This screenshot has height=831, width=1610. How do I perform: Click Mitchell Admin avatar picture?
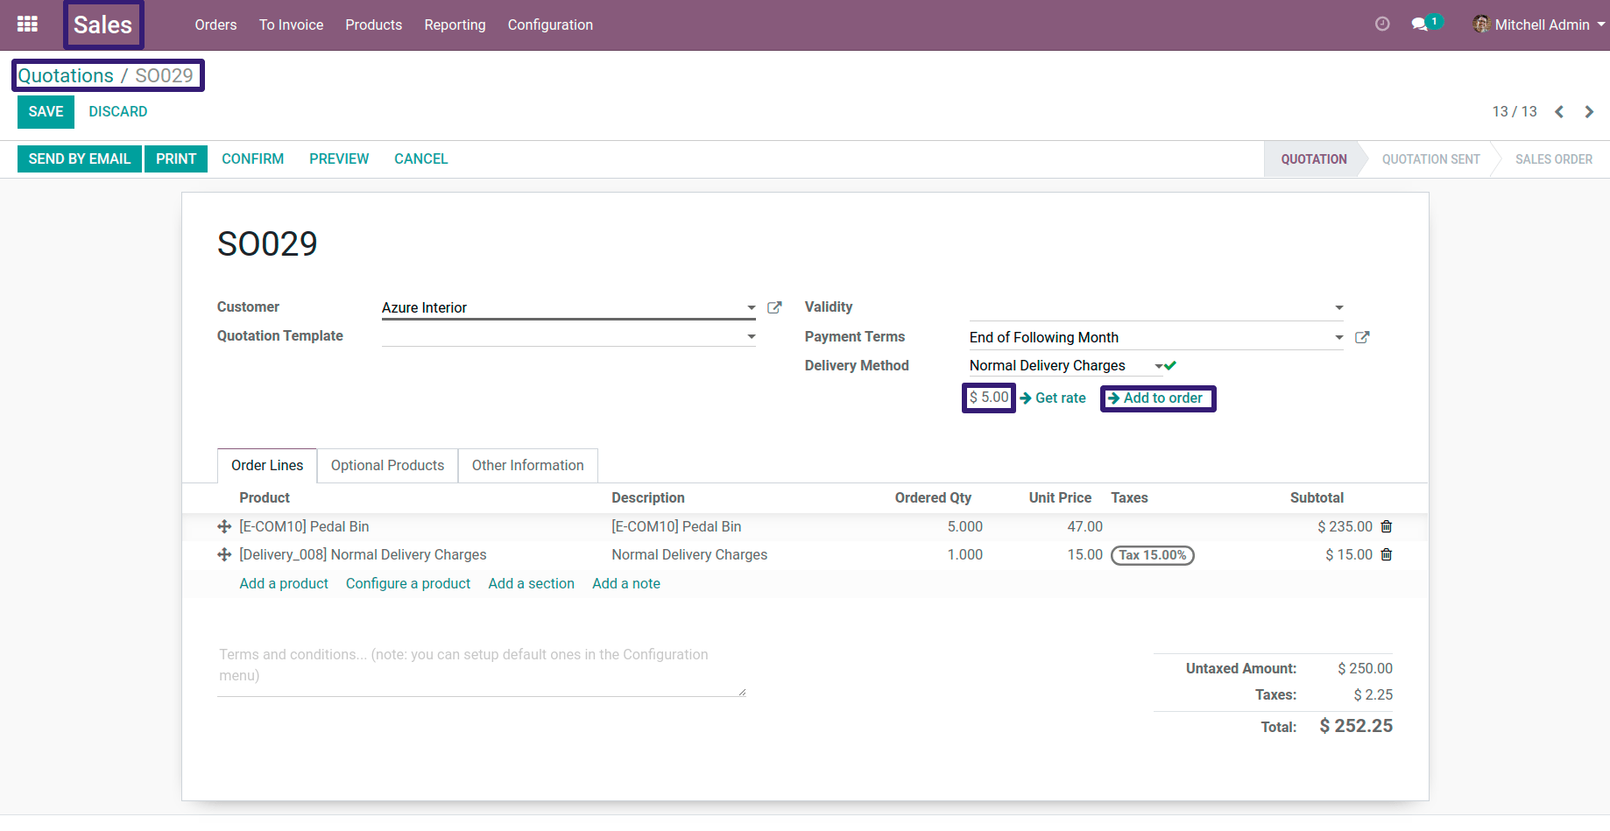click(x=1481, y=25)
